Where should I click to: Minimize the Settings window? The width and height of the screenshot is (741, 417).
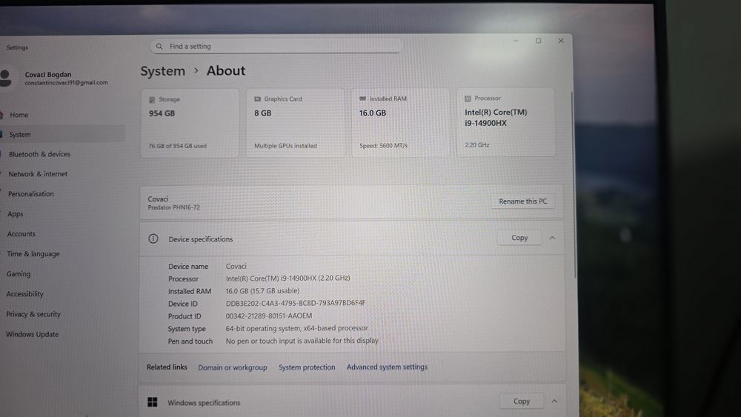point(516,41)
